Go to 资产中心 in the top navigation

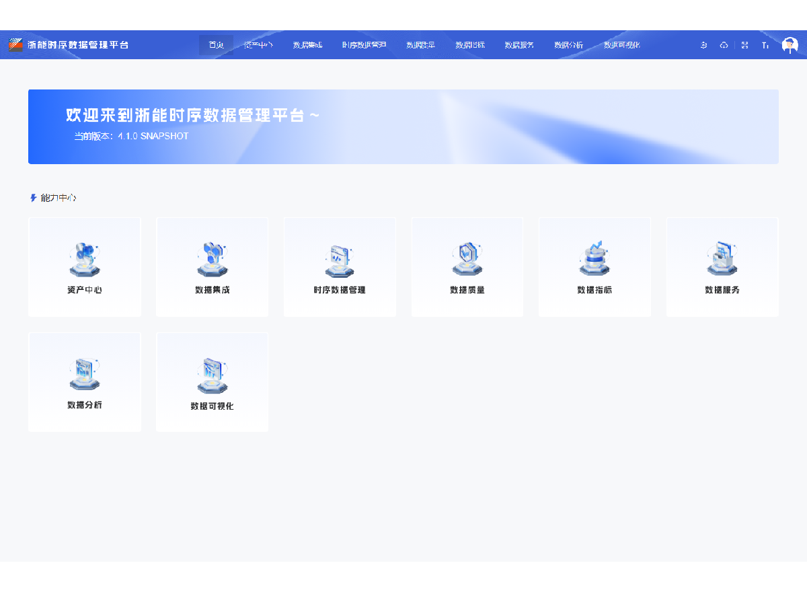click(258, 45)
